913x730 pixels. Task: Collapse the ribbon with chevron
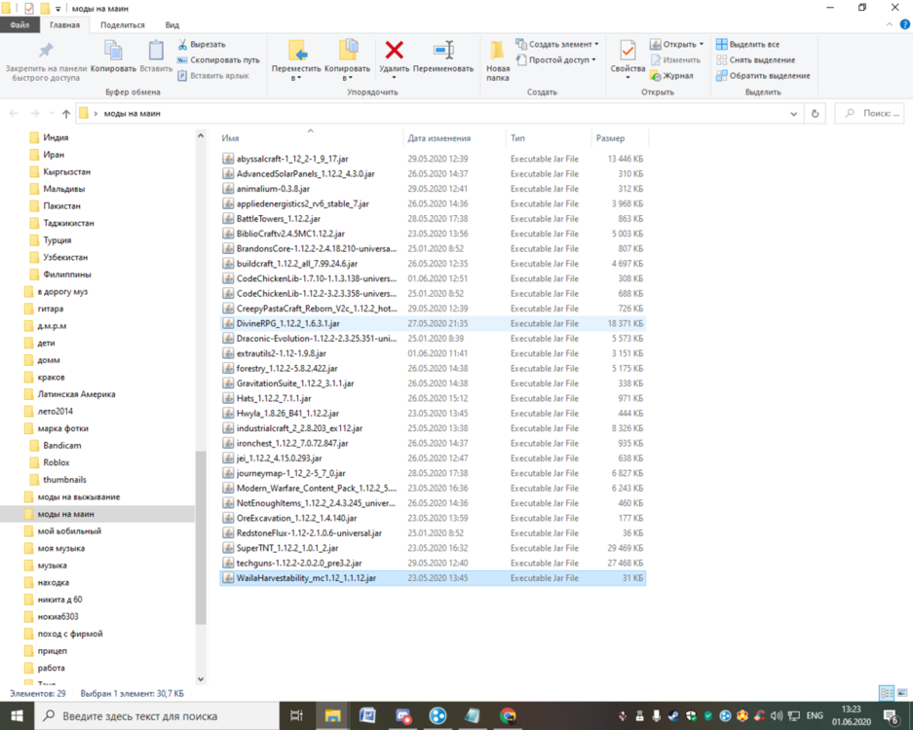(x=889, y=24)
